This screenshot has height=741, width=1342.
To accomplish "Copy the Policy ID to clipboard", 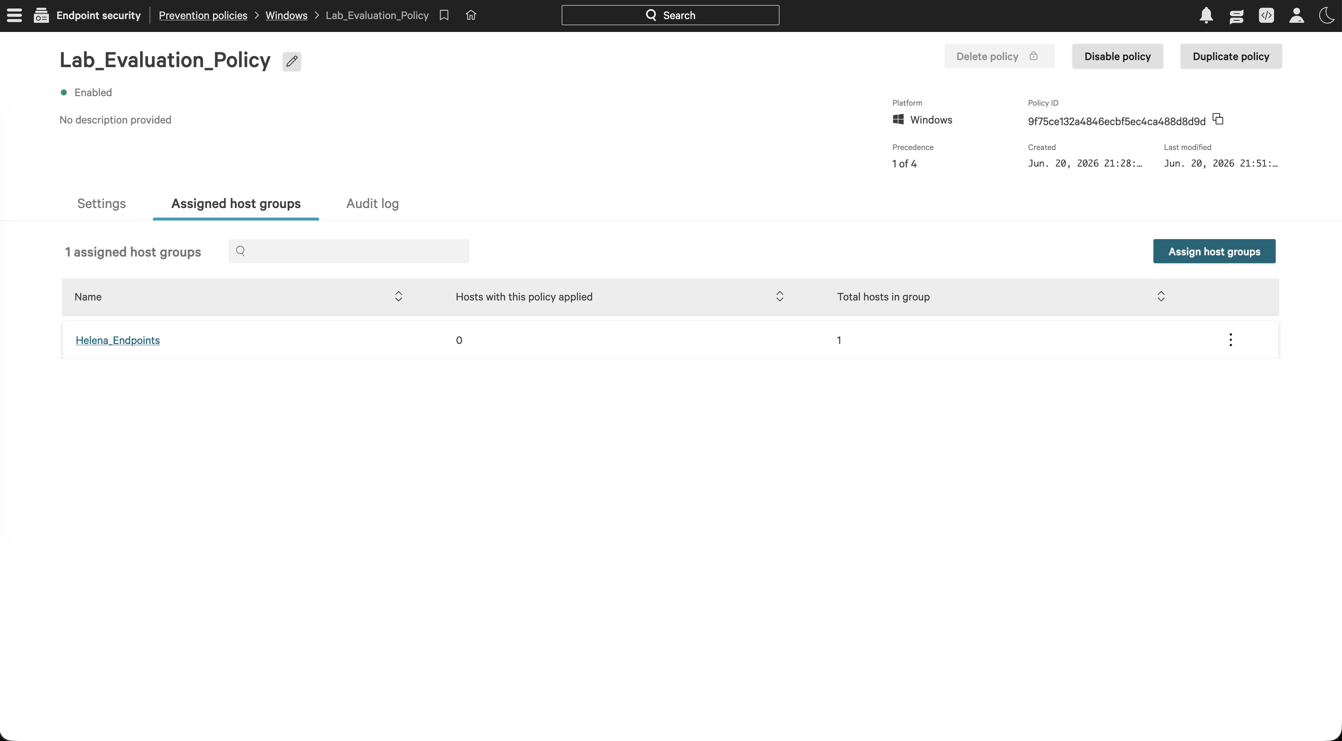I will (1218, 119).
